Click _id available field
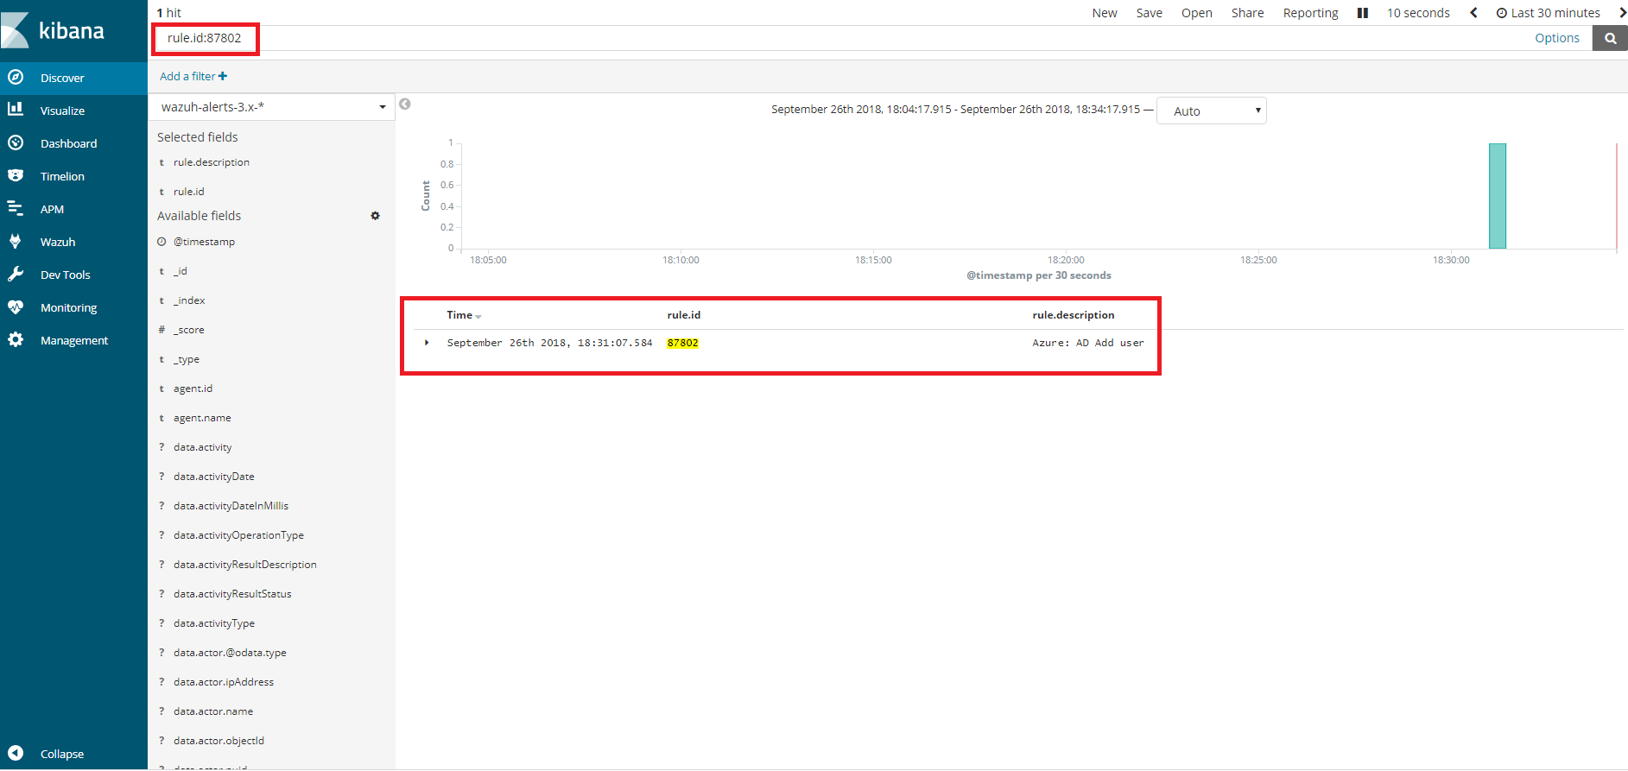Screen dimensions: 1628x771 (x=181, y=271)
